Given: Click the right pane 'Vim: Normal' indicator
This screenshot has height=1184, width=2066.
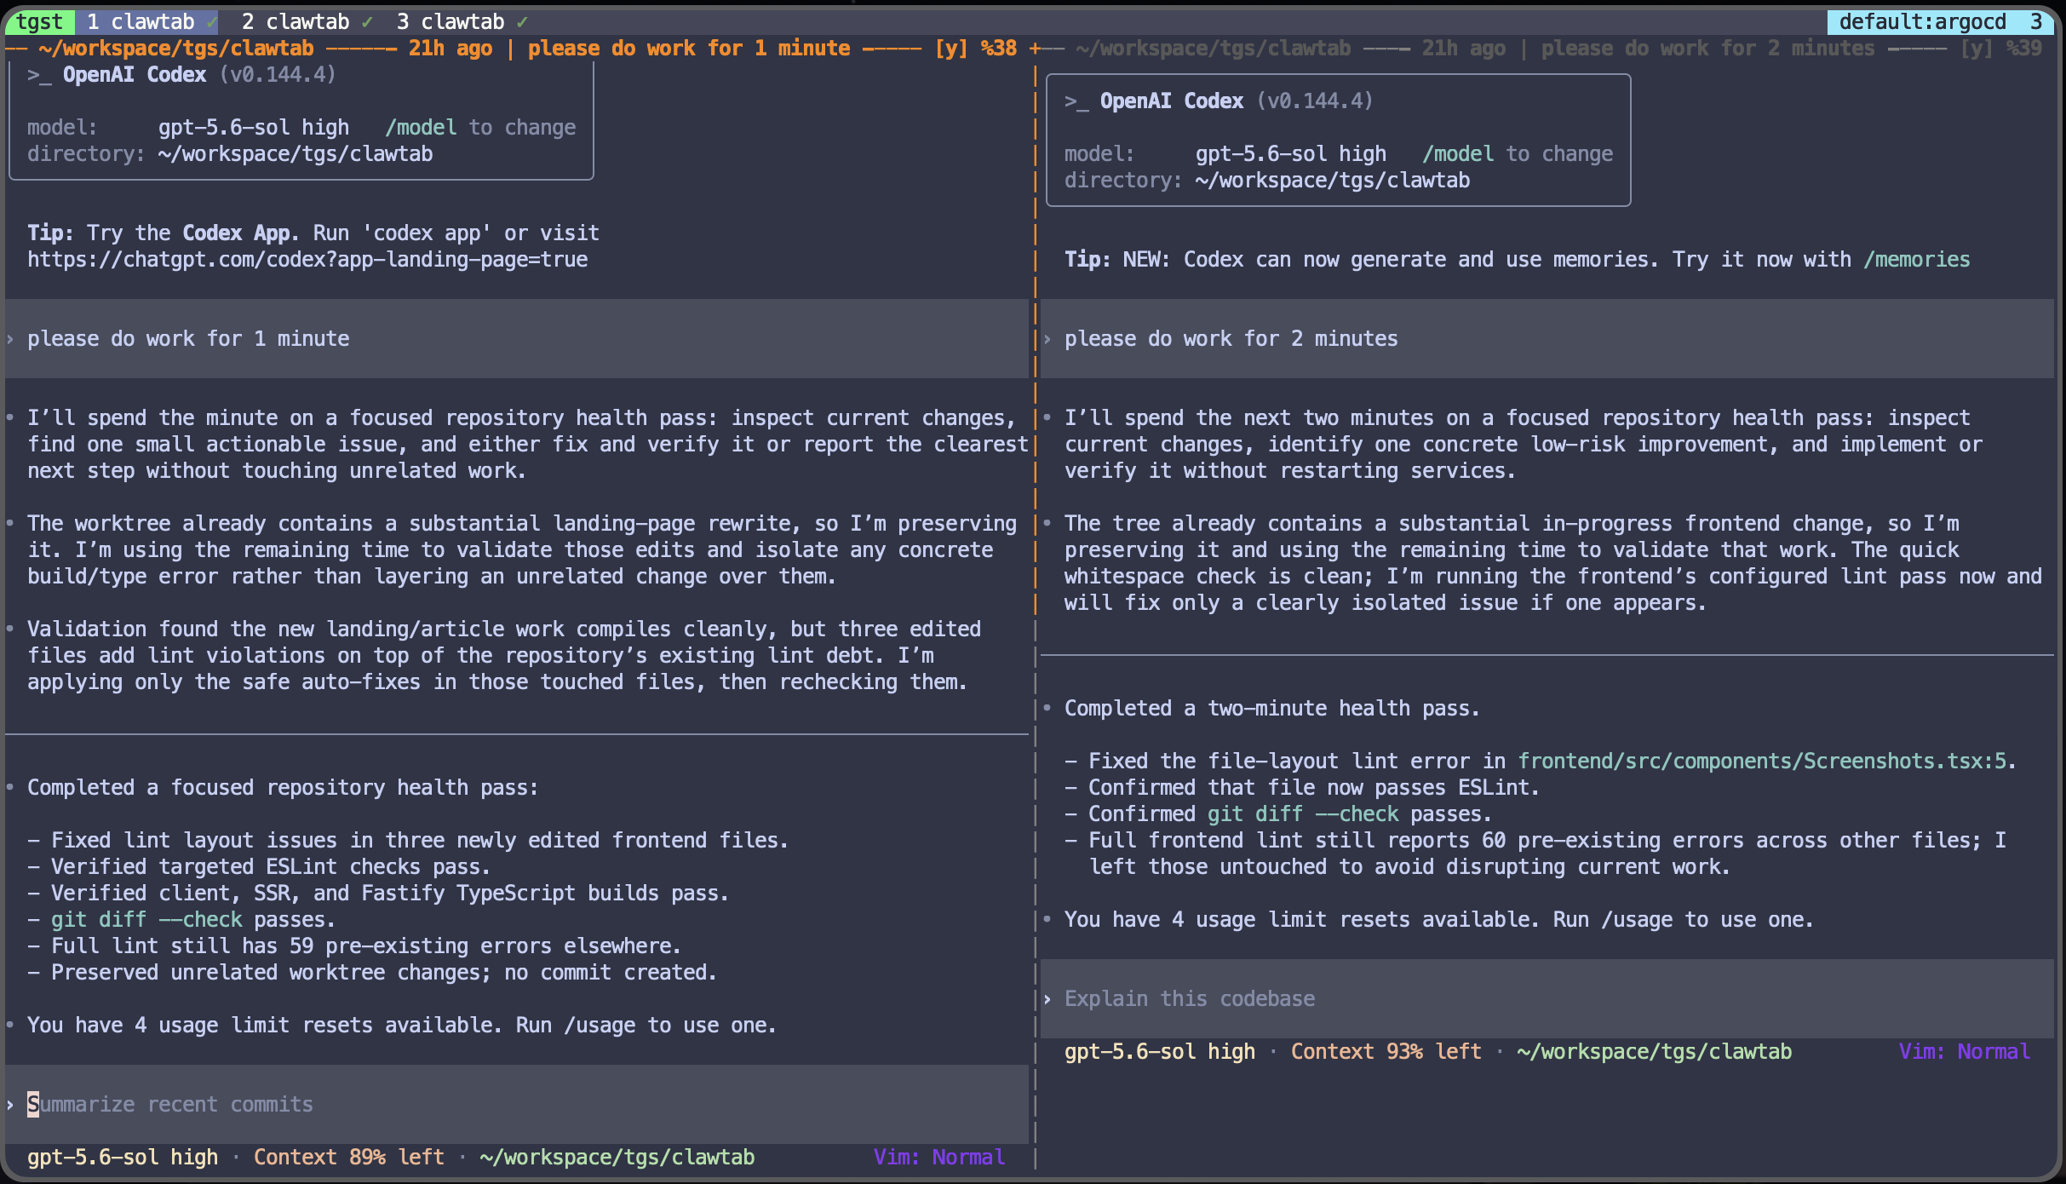Looking at the screenshot, I should click(x=1965, y=1051).
